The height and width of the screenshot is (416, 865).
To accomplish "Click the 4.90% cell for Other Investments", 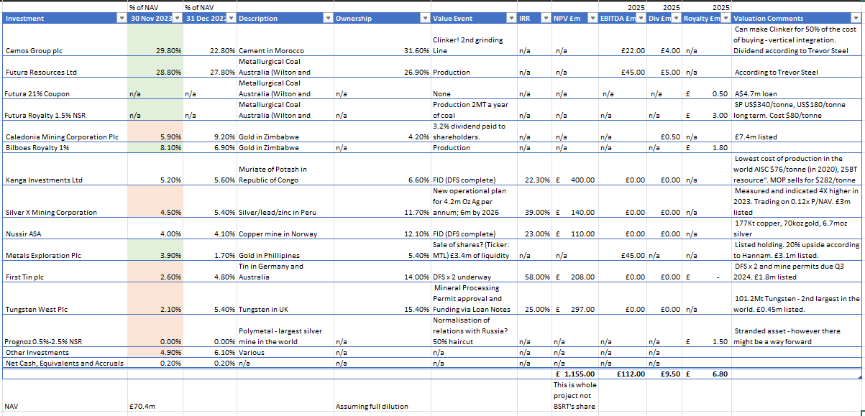I will pos(155,353).
